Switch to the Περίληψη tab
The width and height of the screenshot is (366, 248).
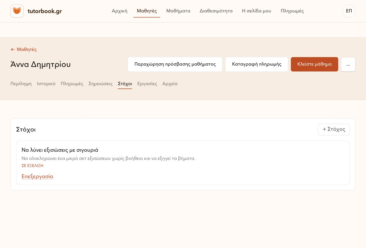tap(21, 84)
